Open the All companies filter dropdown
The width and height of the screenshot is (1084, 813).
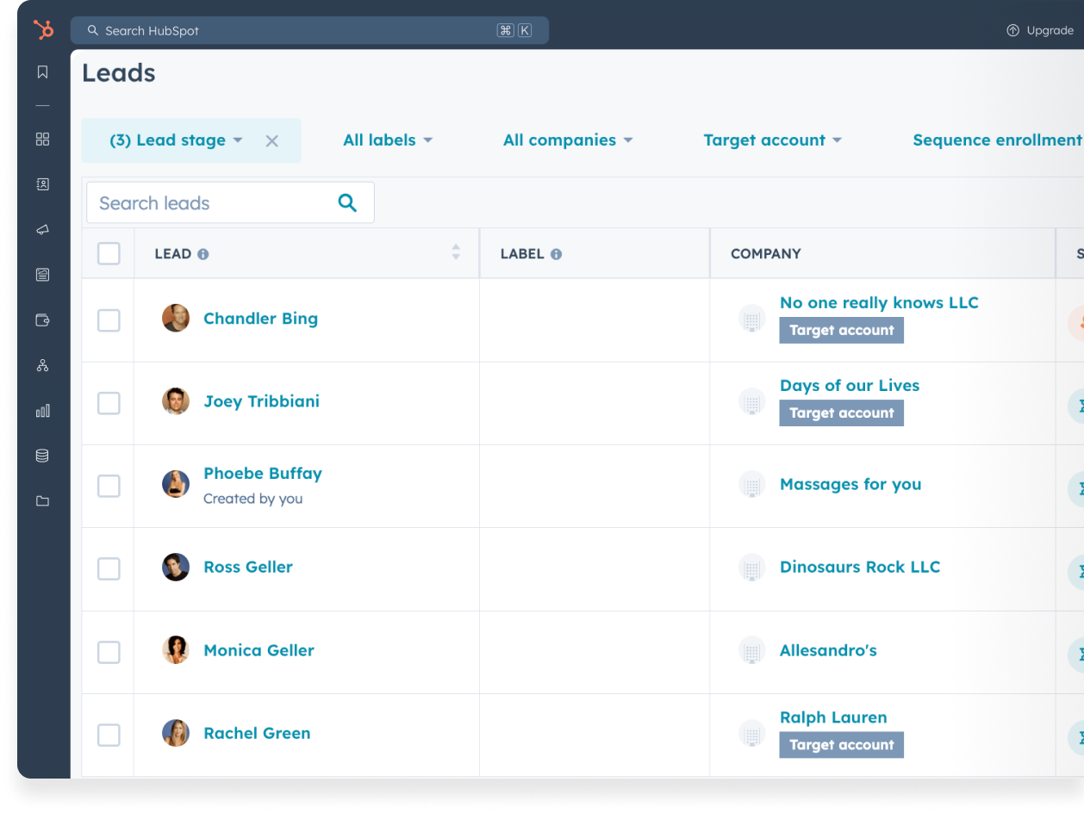tap(567, 140)
